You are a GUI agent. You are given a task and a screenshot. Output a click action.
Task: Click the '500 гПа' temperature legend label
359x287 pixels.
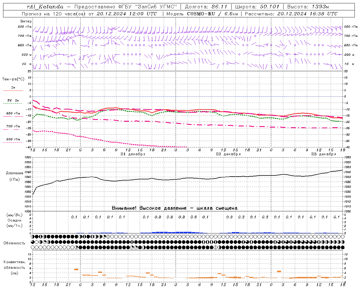point(13,139)
